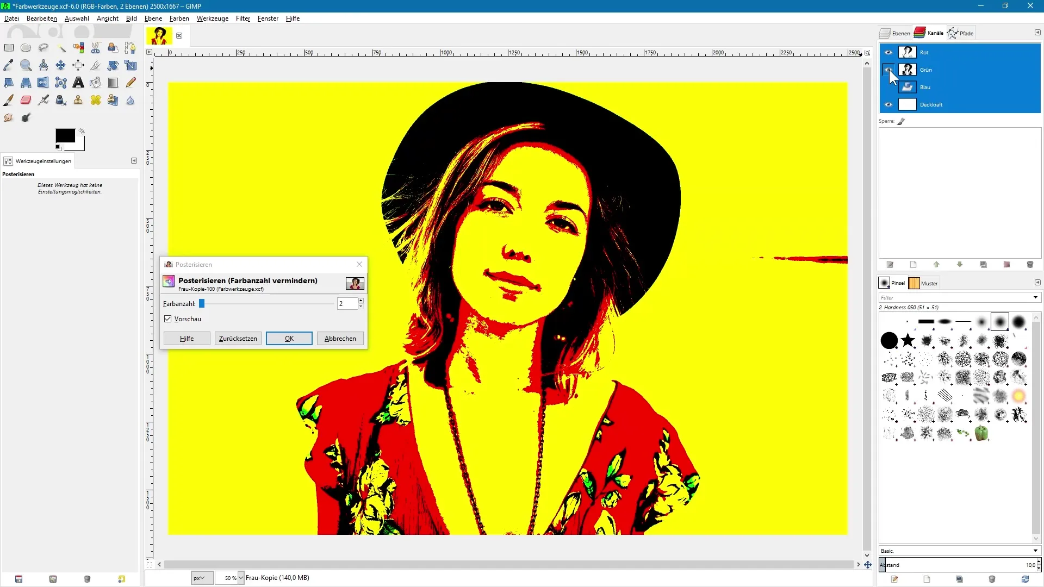Select the Text tool
The width and height of the screenshot is (1044, 587).
(x=78, y=83)
